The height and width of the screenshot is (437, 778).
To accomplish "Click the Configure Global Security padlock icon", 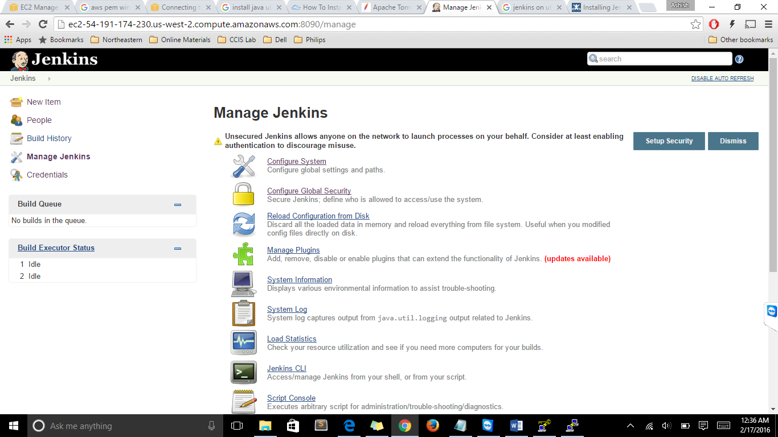I will click(x=243, y=195).
